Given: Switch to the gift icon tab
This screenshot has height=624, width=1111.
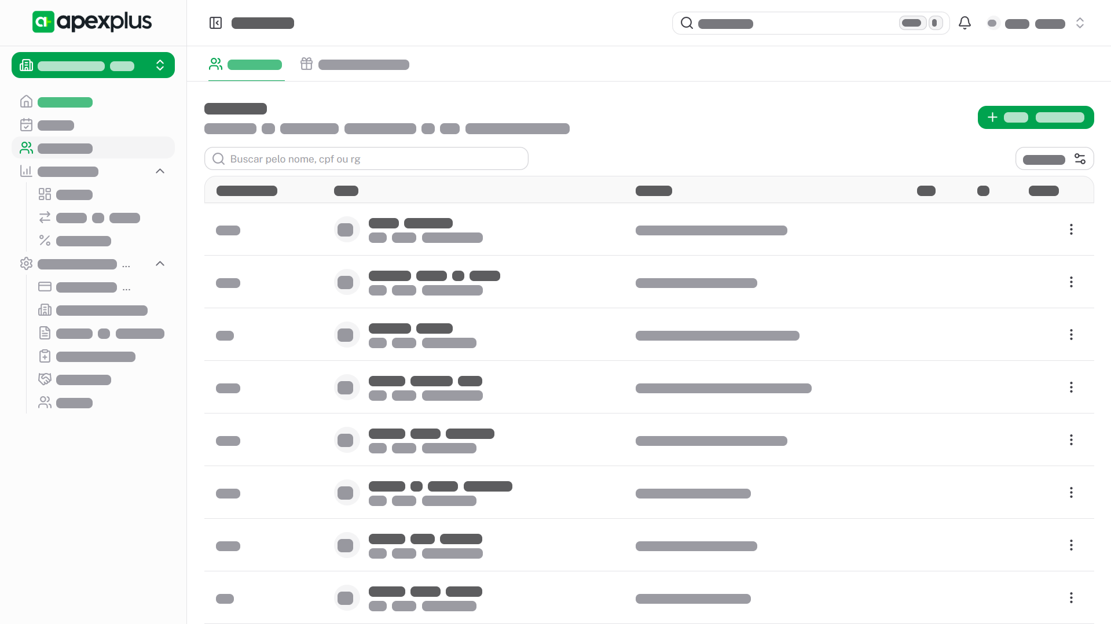Looking at the screenshot, I should pos(354,64).
